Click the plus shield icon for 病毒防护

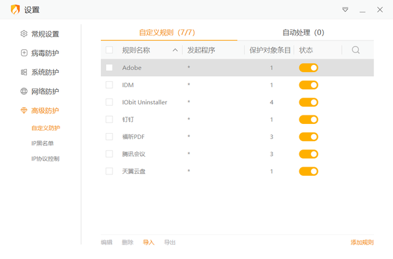[24, 53]
